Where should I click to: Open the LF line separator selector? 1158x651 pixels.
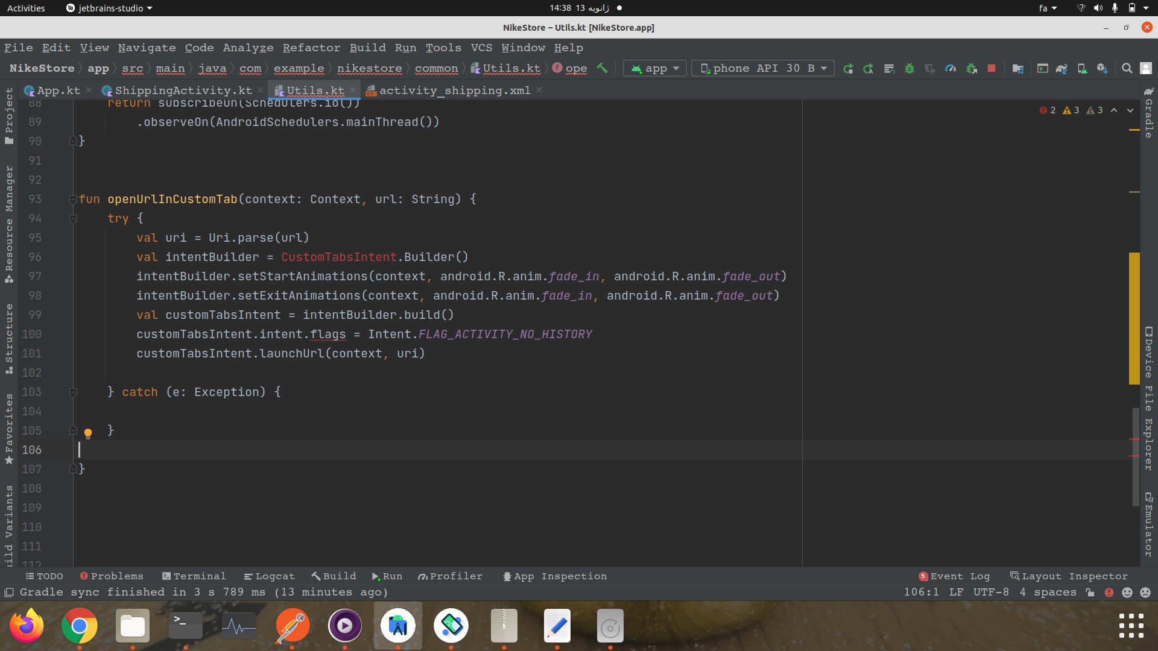[956, 592]
